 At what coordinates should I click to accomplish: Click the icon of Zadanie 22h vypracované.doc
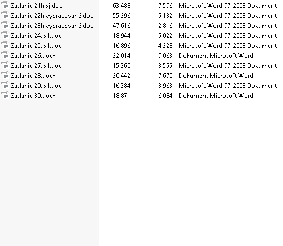[5, 16]
